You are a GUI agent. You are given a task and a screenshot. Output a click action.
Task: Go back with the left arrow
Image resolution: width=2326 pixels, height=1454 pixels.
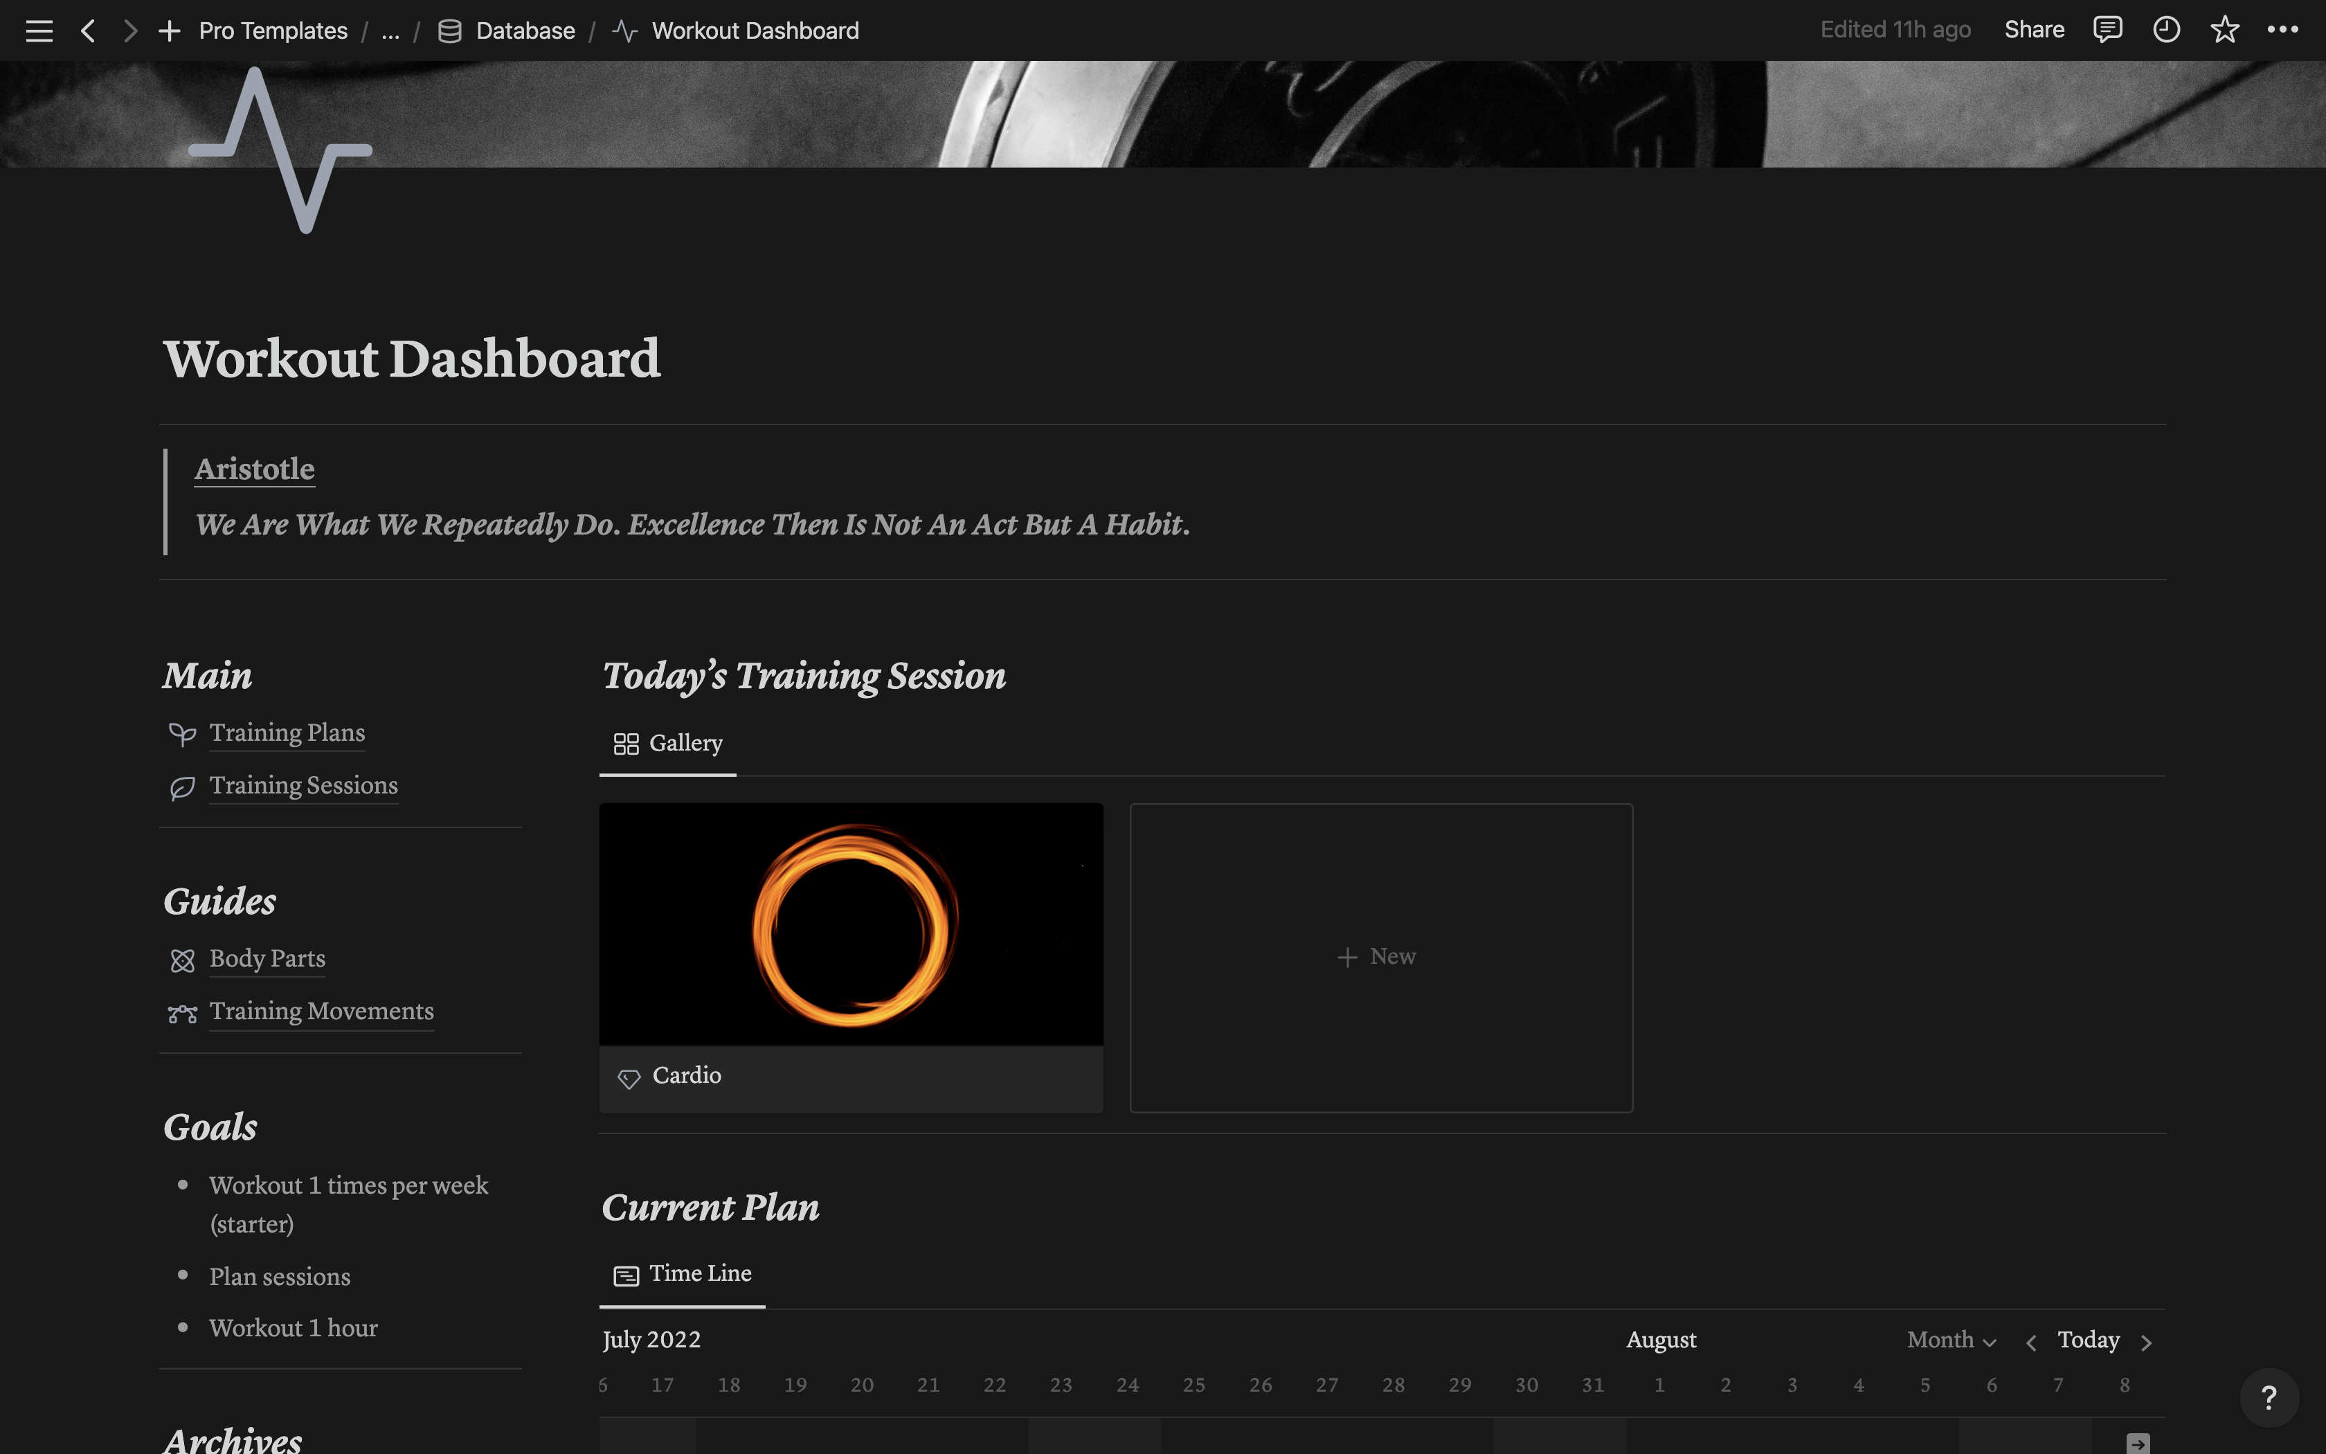click(87, 30)
